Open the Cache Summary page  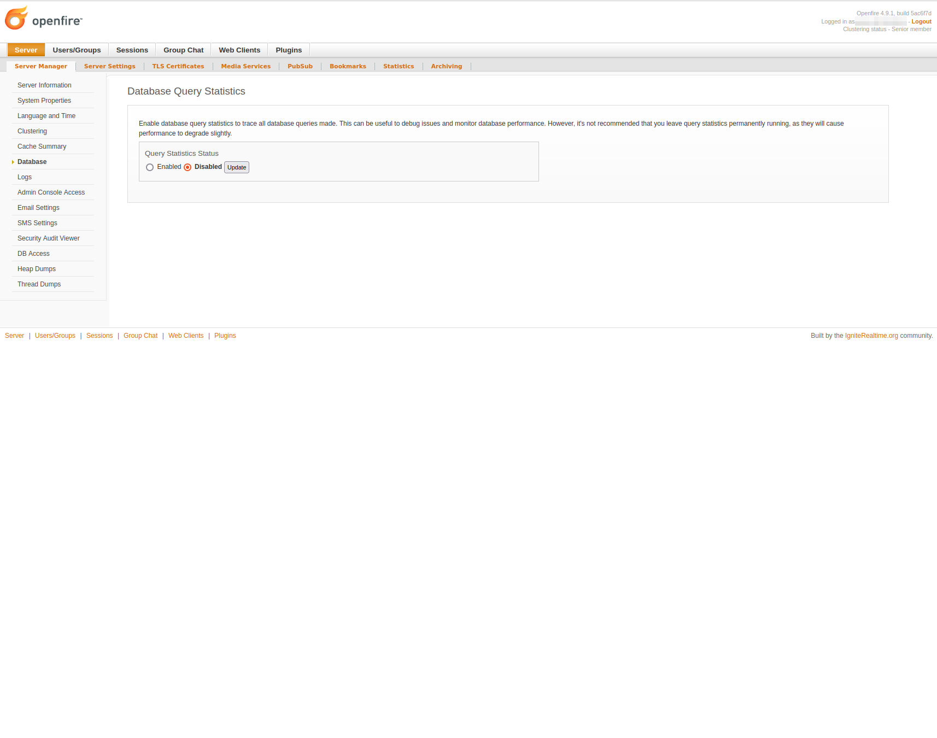[x=42, y=147]
